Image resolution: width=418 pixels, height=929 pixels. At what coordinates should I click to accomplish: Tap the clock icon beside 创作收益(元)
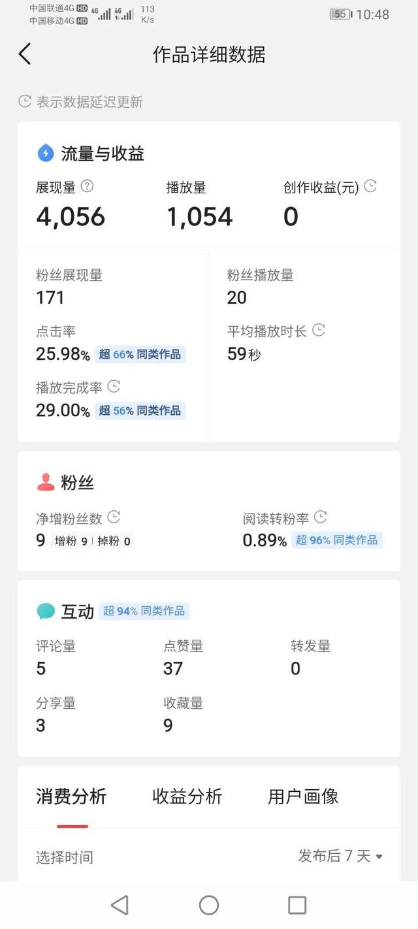370,187
